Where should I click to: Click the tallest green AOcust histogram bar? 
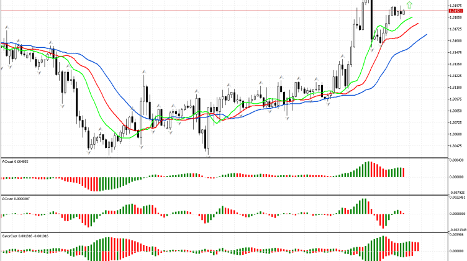(x=367, y=169)
